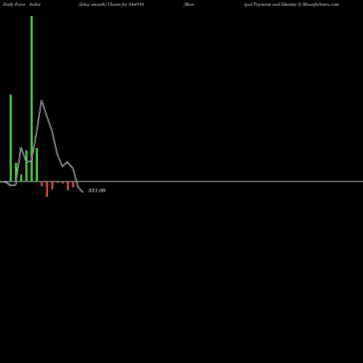Click the tallest green force index bar

[x=32, y=99]
